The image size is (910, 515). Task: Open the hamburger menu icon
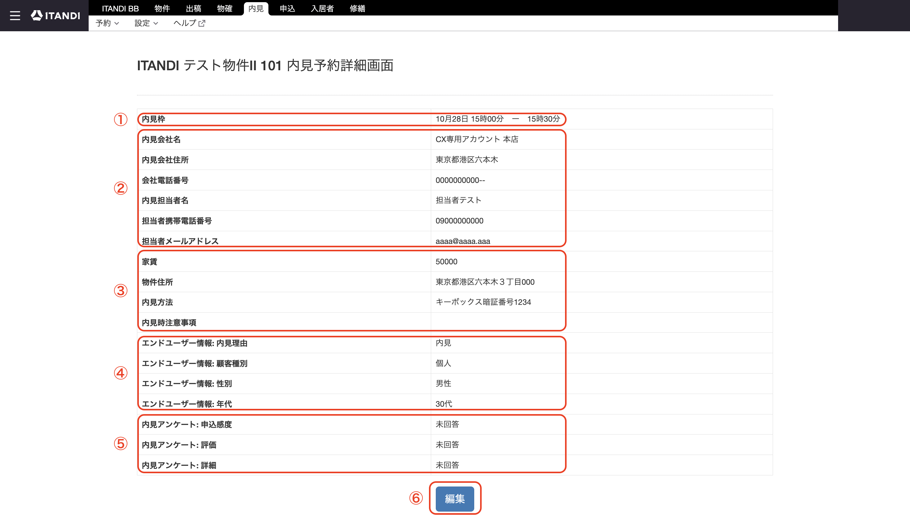coord(15,15)
